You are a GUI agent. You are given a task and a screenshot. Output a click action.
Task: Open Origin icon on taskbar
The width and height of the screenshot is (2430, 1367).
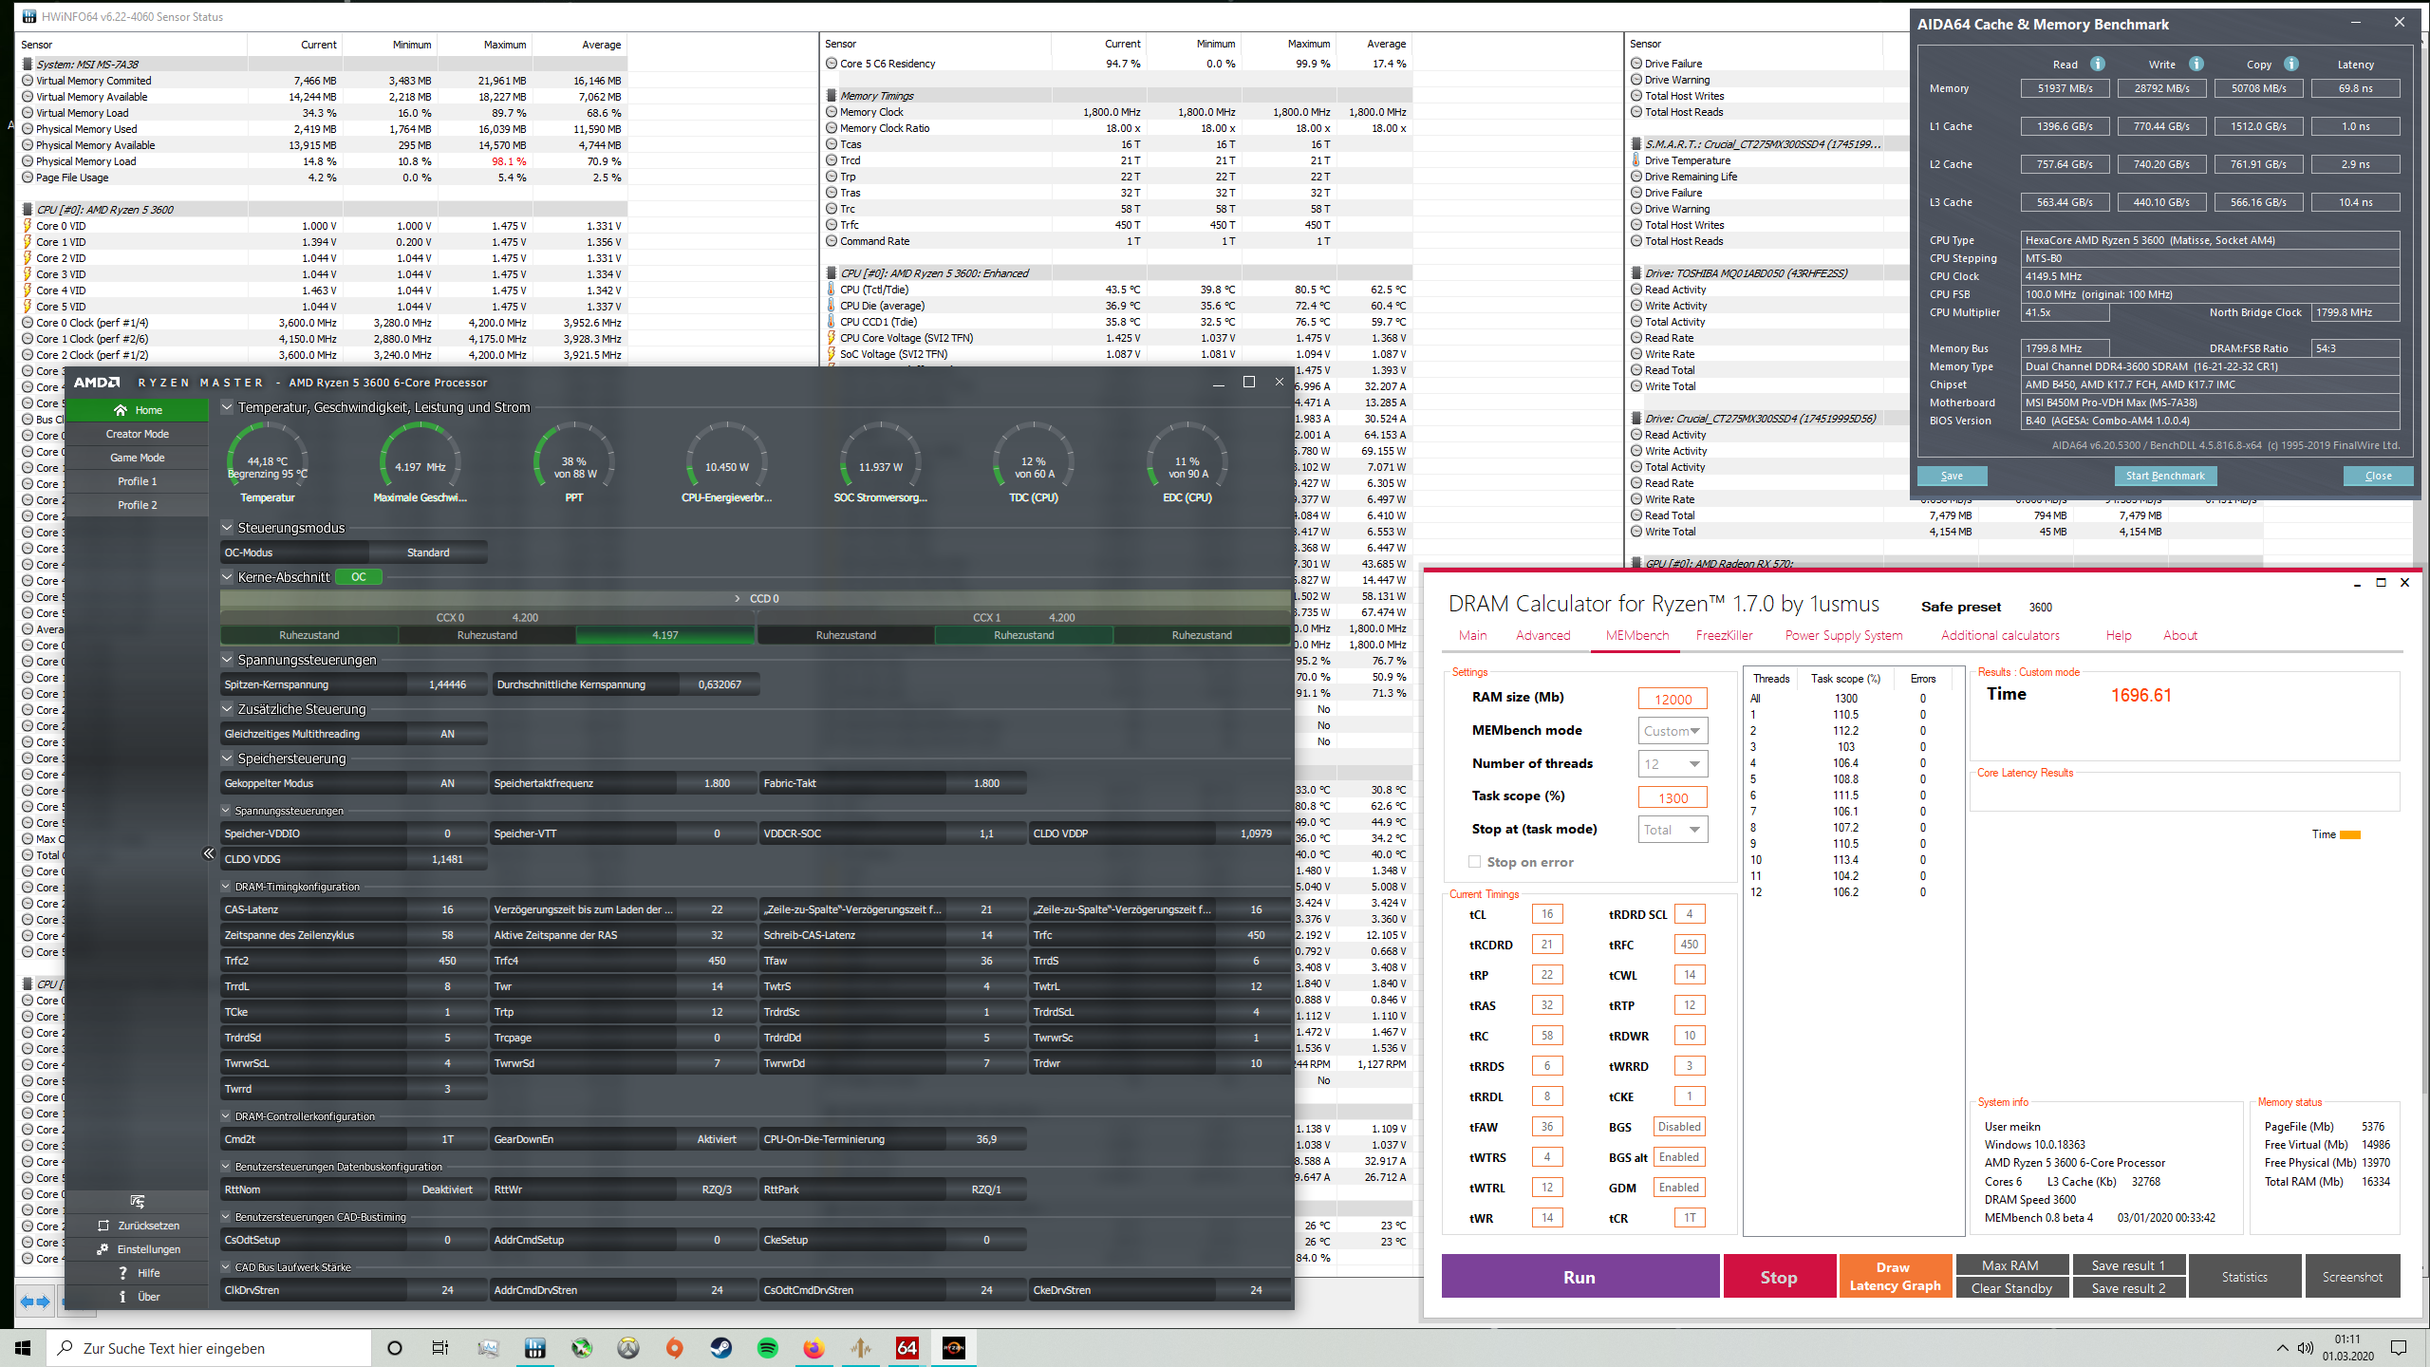pos(675,1348)
